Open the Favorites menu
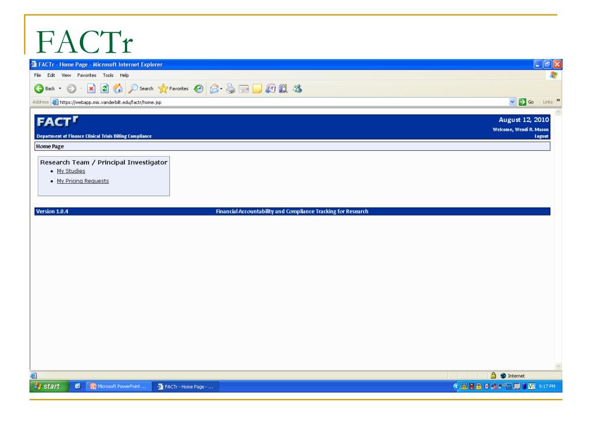Screen dimensions: 592x444 pos(87,75)
